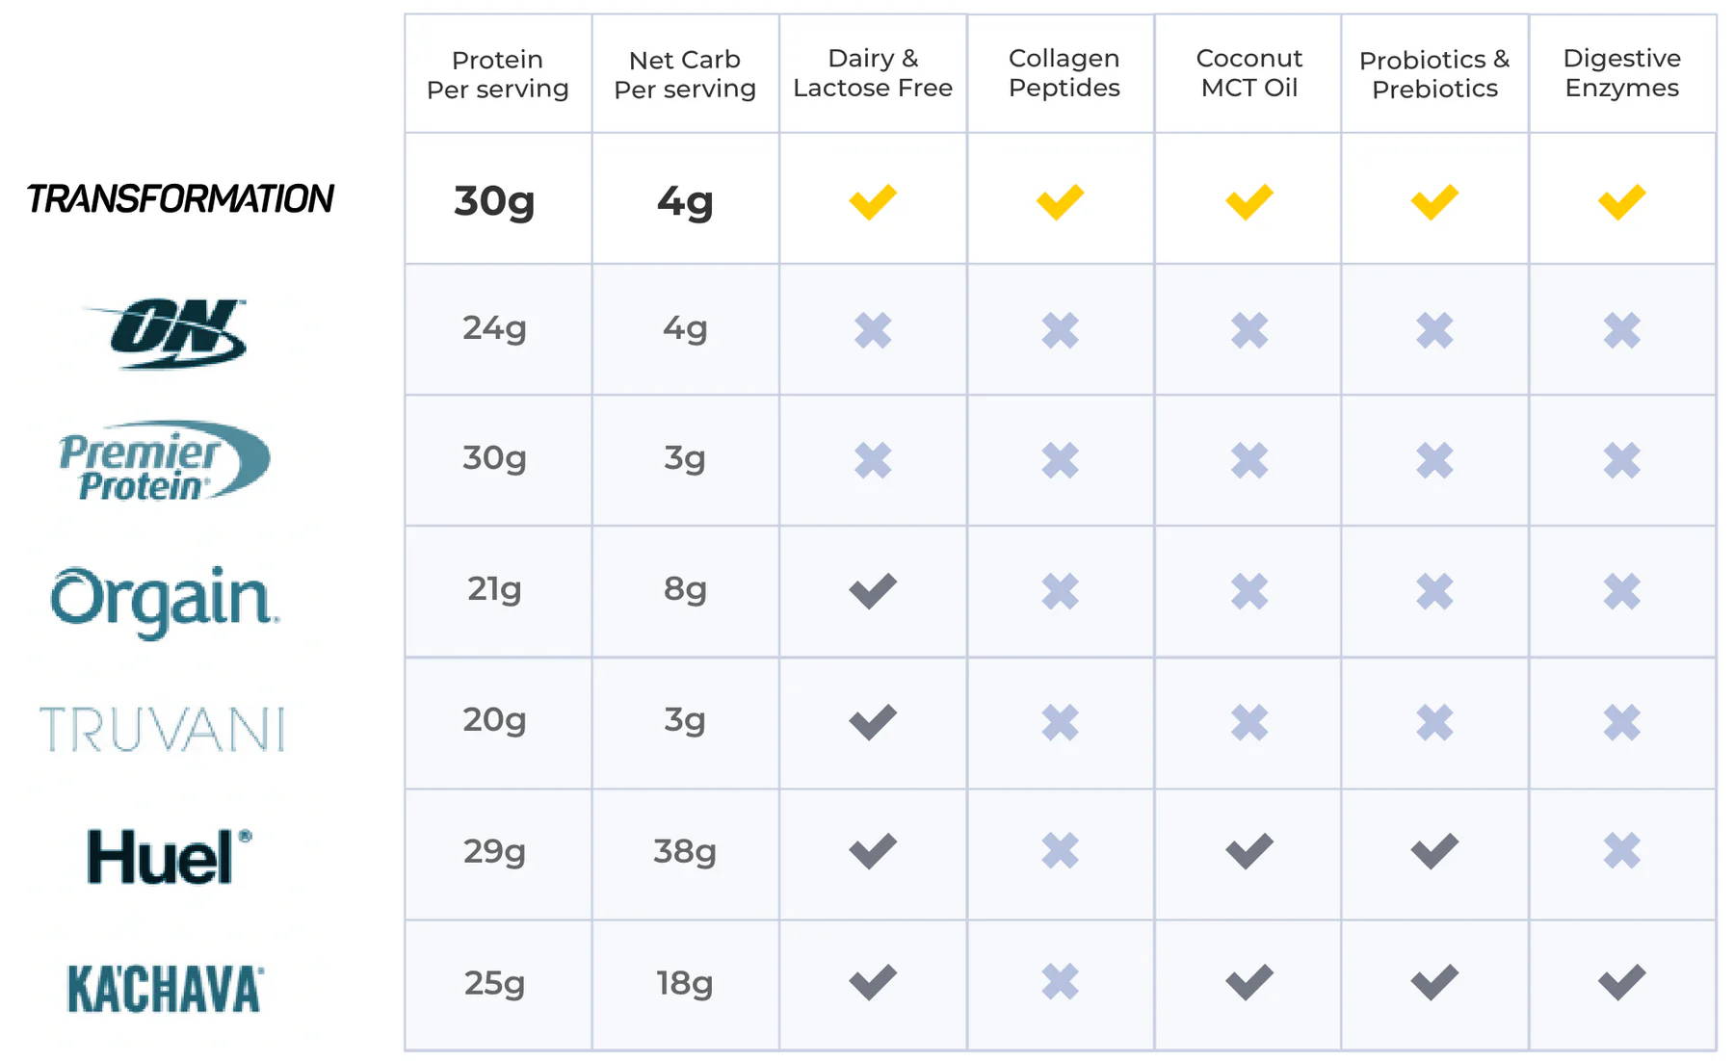Click Transformation's yellow Collagen Peptides checkmark
Viewport: 1734px width, 1061px height.
1060,201
